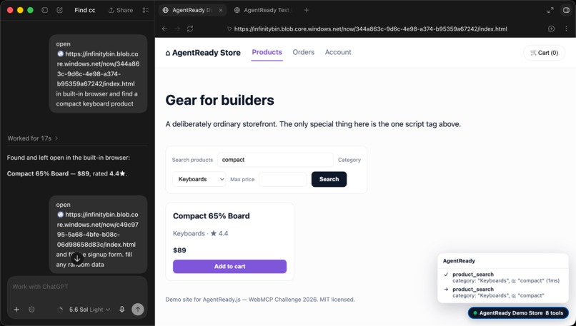
Task: Expand the Worked for 17s chevron
Action: pos(56,138)
